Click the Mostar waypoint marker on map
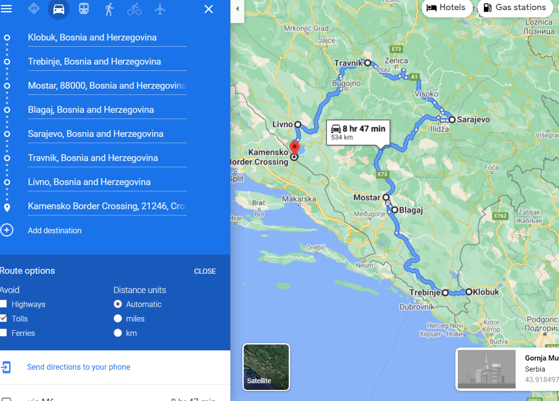 (386, 197)
